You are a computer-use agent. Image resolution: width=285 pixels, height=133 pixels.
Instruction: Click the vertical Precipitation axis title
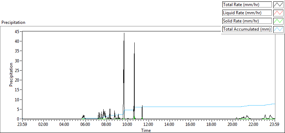point(11,75)
